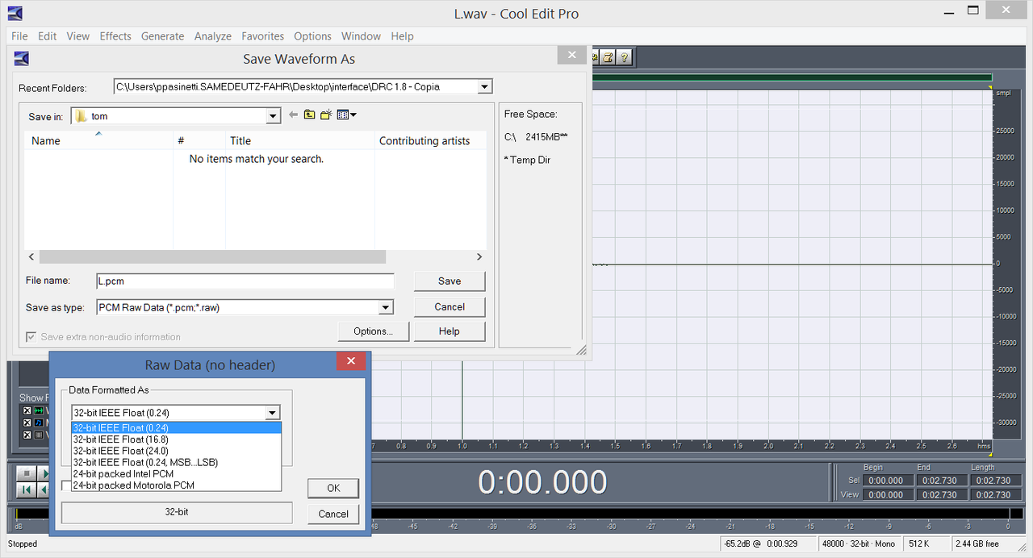Open the Effects menu

pos(115,36)
